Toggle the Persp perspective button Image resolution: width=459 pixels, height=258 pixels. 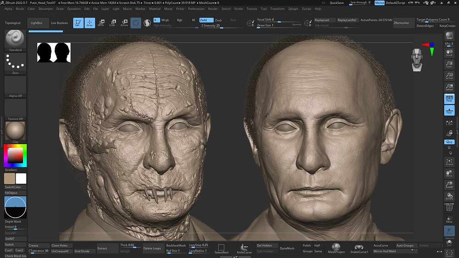click(x=449, y=99)
